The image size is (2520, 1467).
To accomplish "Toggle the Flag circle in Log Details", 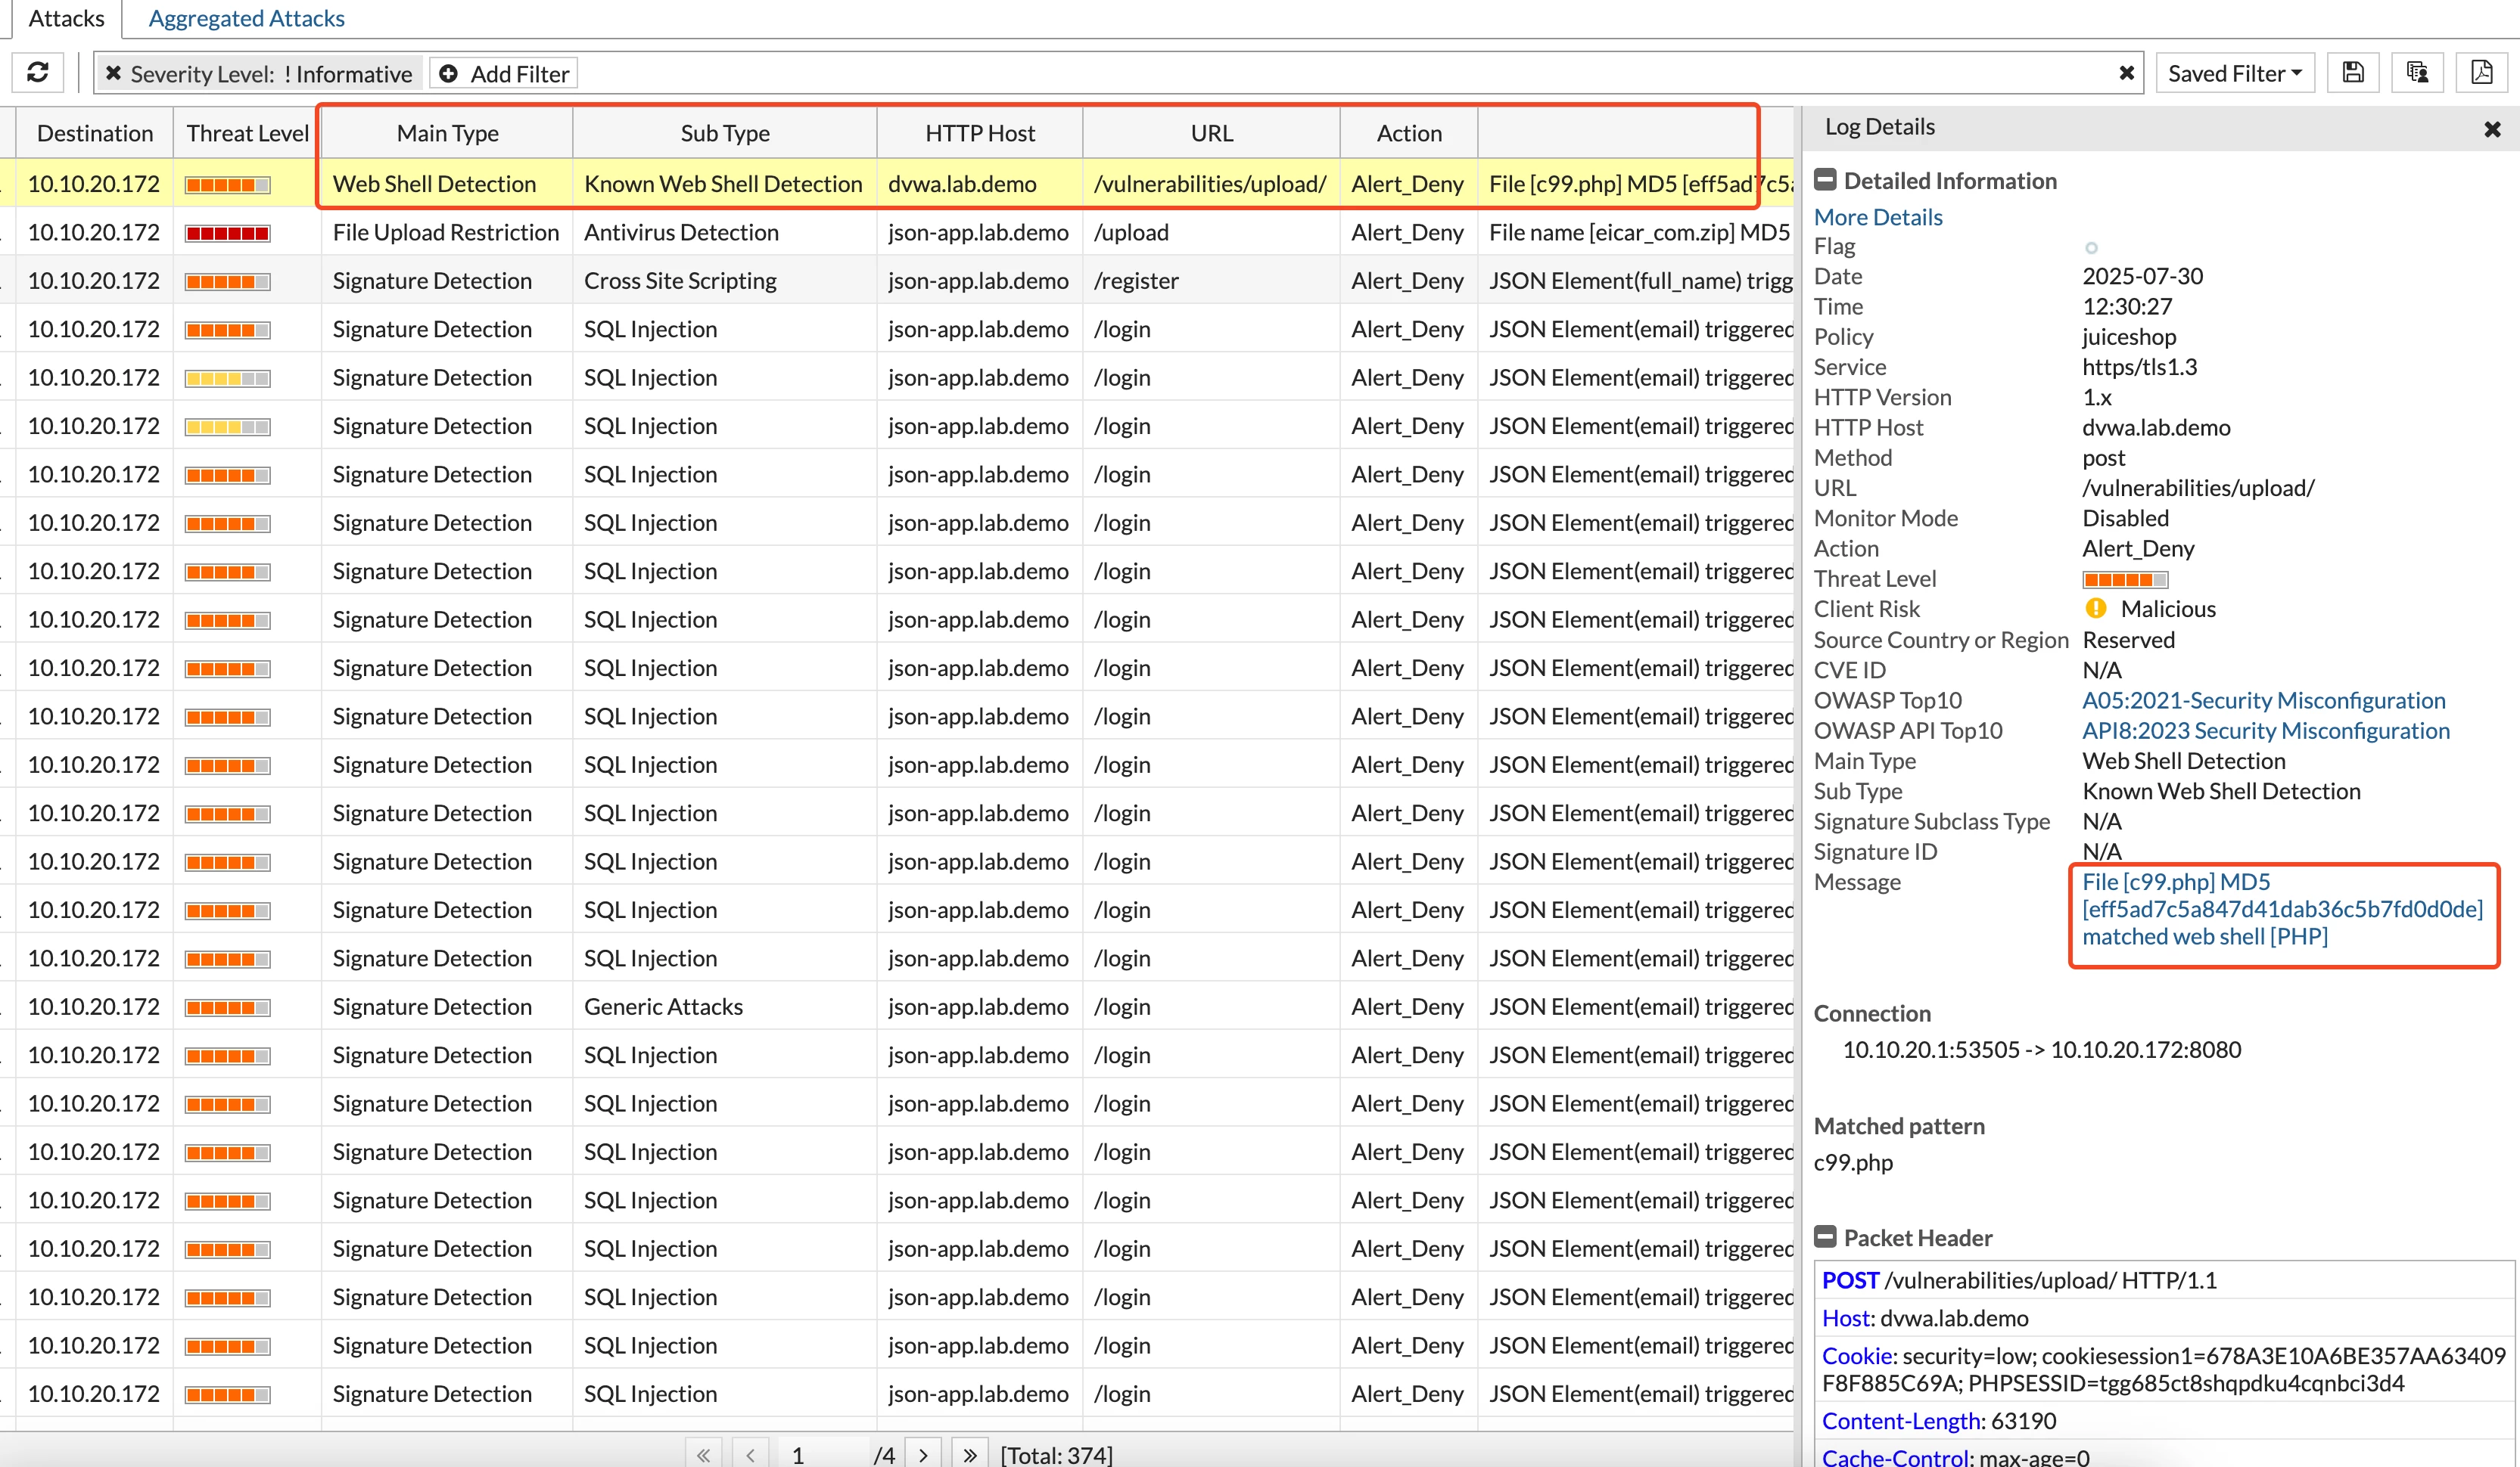I will click(2090, 247).
